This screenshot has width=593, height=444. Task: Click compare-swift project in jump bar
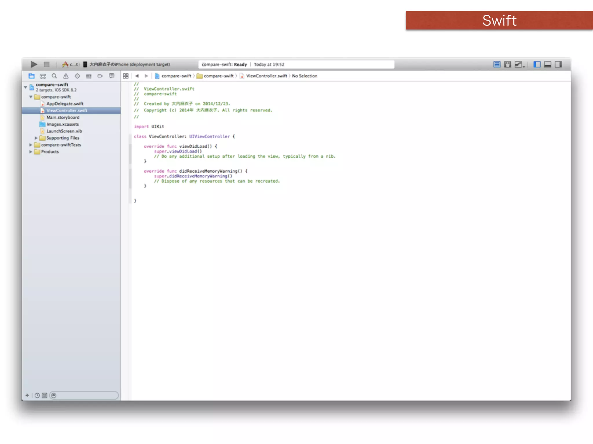(173, 76)
